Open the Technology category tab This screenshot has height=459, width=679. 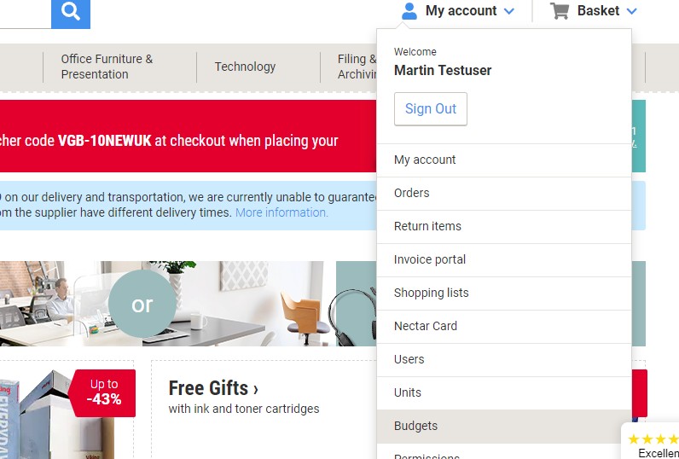click(x=245, y=67)
